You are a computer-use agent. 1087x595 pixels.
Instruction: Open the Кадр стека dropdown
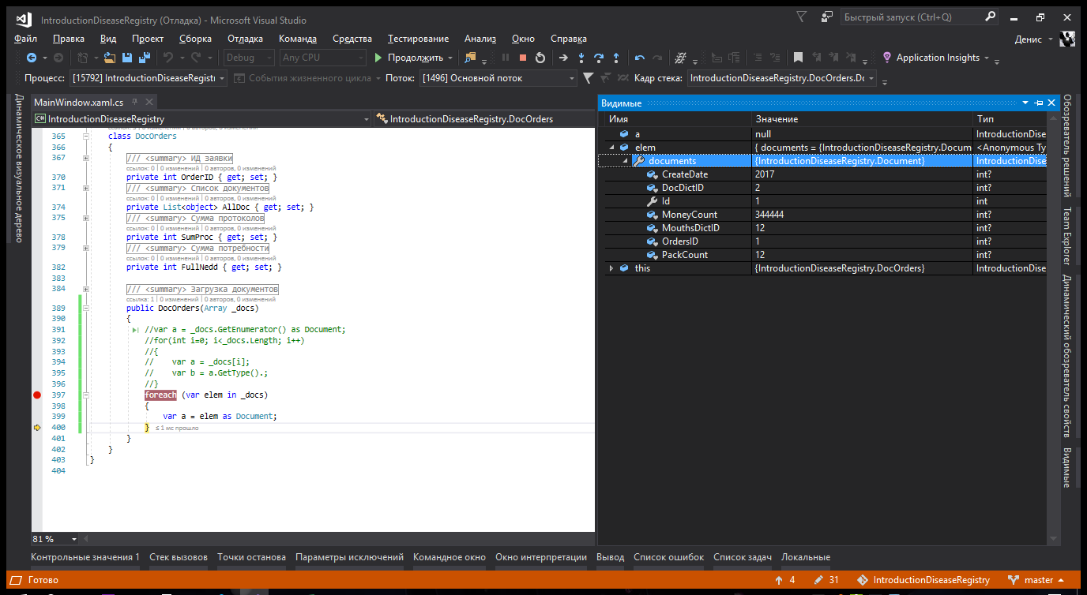(x=782, y=78)
